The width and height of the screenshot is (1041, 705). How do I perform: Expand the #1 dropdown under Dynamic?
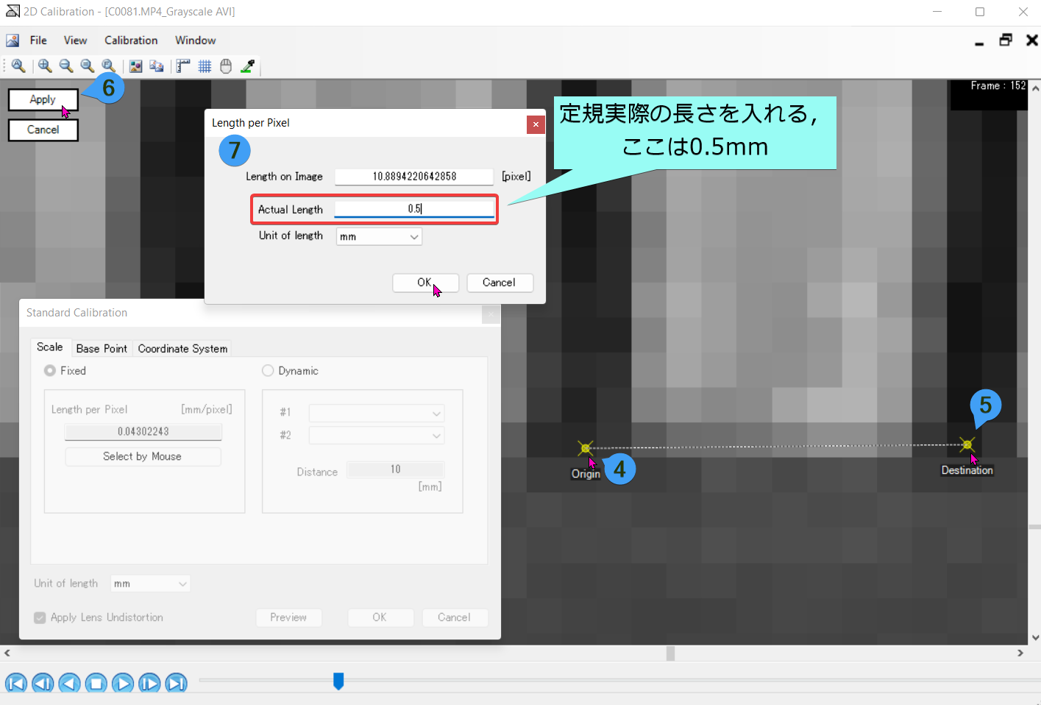376,413
